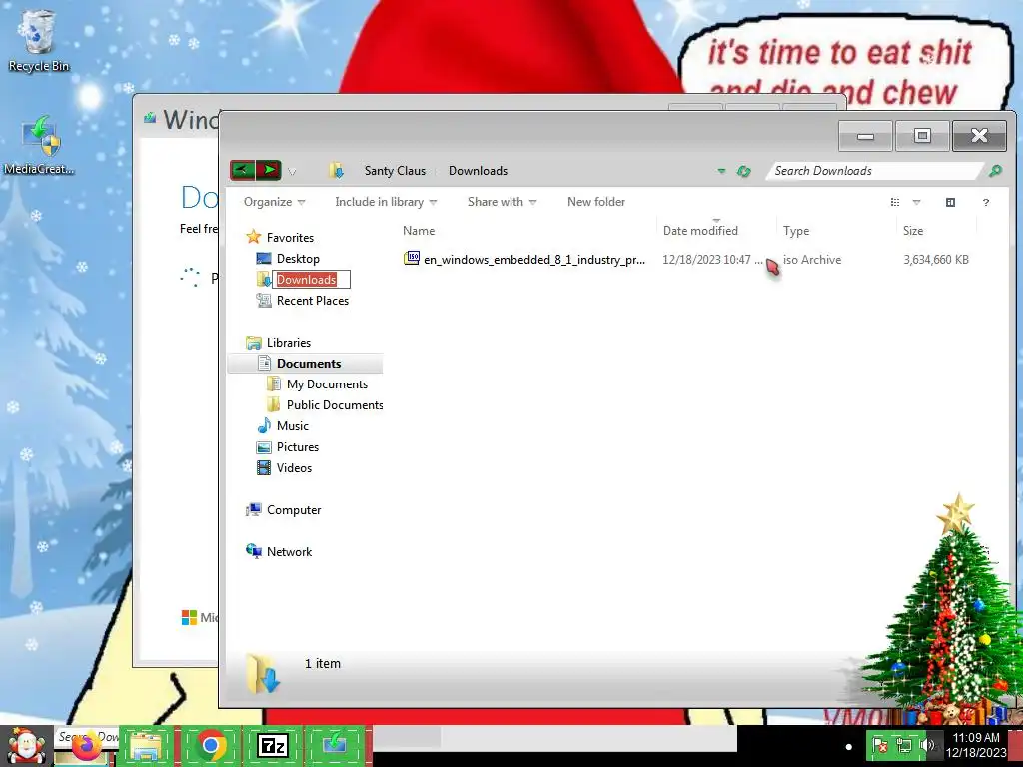The image size is (1023, 767).
Task: Click the Videos filmstrip icon
Action: [x=264, y=467]
